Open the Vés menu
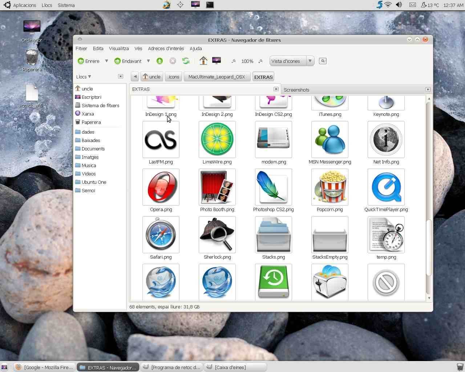The width and height of the screenshot is (465, 372). [x=138, y=48]
